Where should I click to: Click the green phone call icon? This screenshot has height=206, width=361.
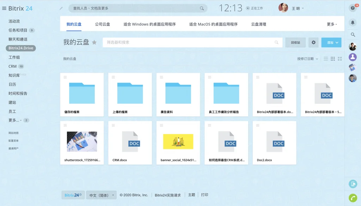[x=353, y=198]
